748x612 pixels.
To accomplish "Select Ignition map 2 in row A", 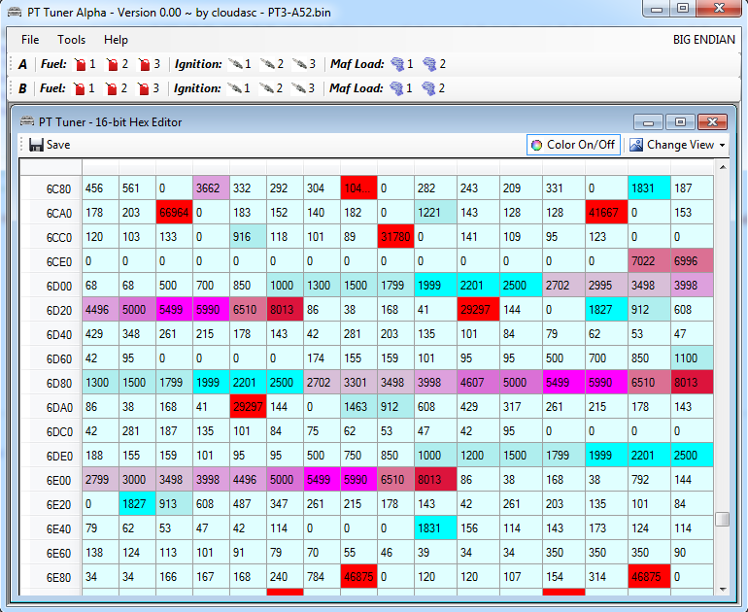I will click(275, 64).
